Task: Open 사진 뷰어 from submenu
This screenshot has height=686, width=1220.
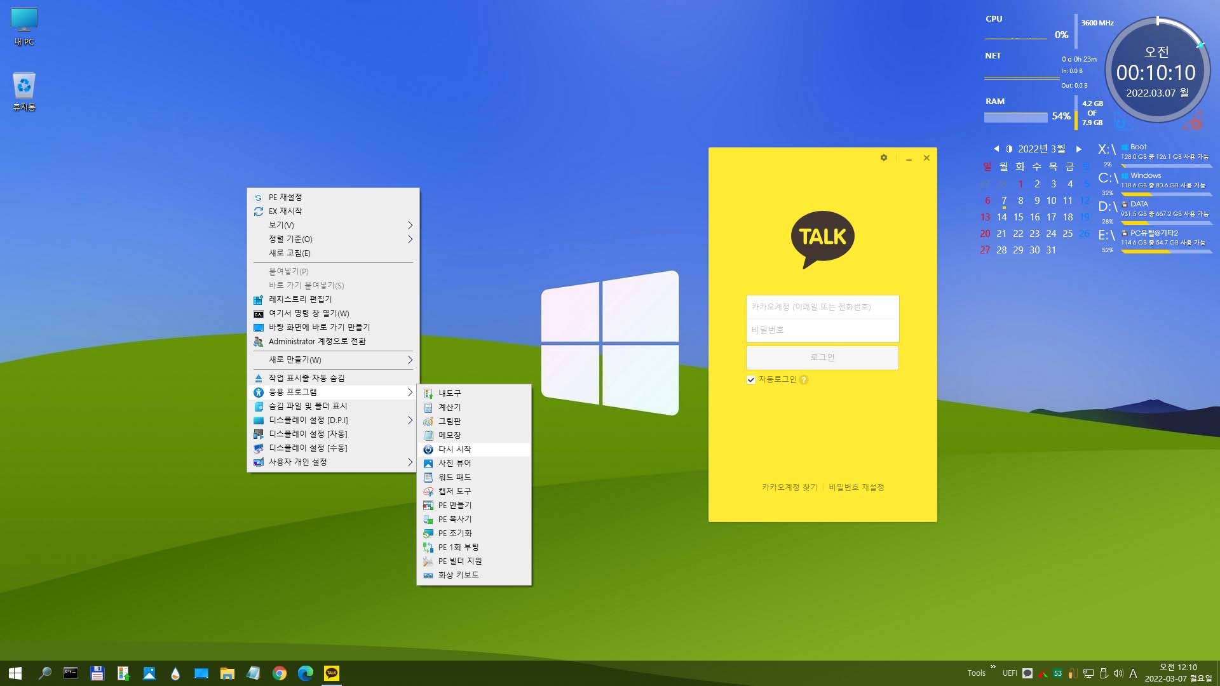Action: (x=474, y=463)
